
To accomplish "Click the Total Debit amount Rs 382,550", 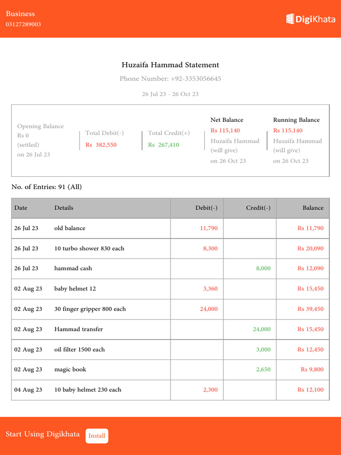I will (x=101, y=145).
